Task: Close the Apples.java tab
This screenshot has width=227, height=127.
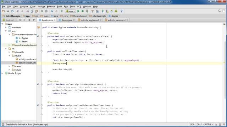Action: point(55,20)
